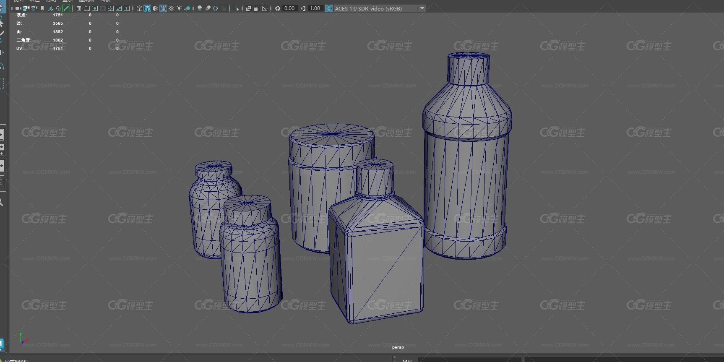Toggle the Film Gate icon

point(87,8)
